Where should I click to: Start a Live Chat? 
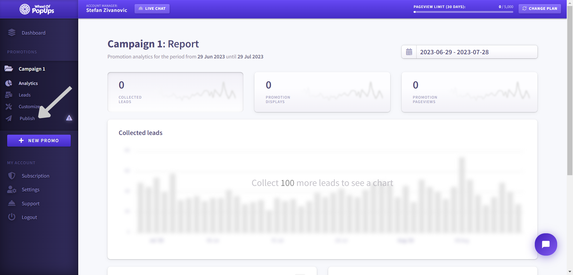(152, 9)
